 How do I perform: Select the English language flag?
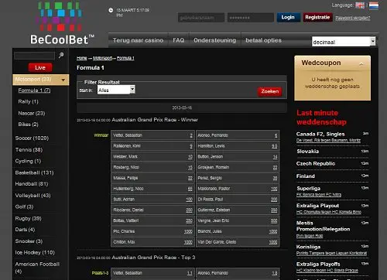(x=360, y=5)
